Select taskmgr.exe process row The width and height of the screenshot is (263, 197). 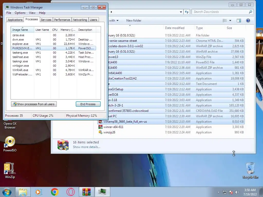click(53, 61)
